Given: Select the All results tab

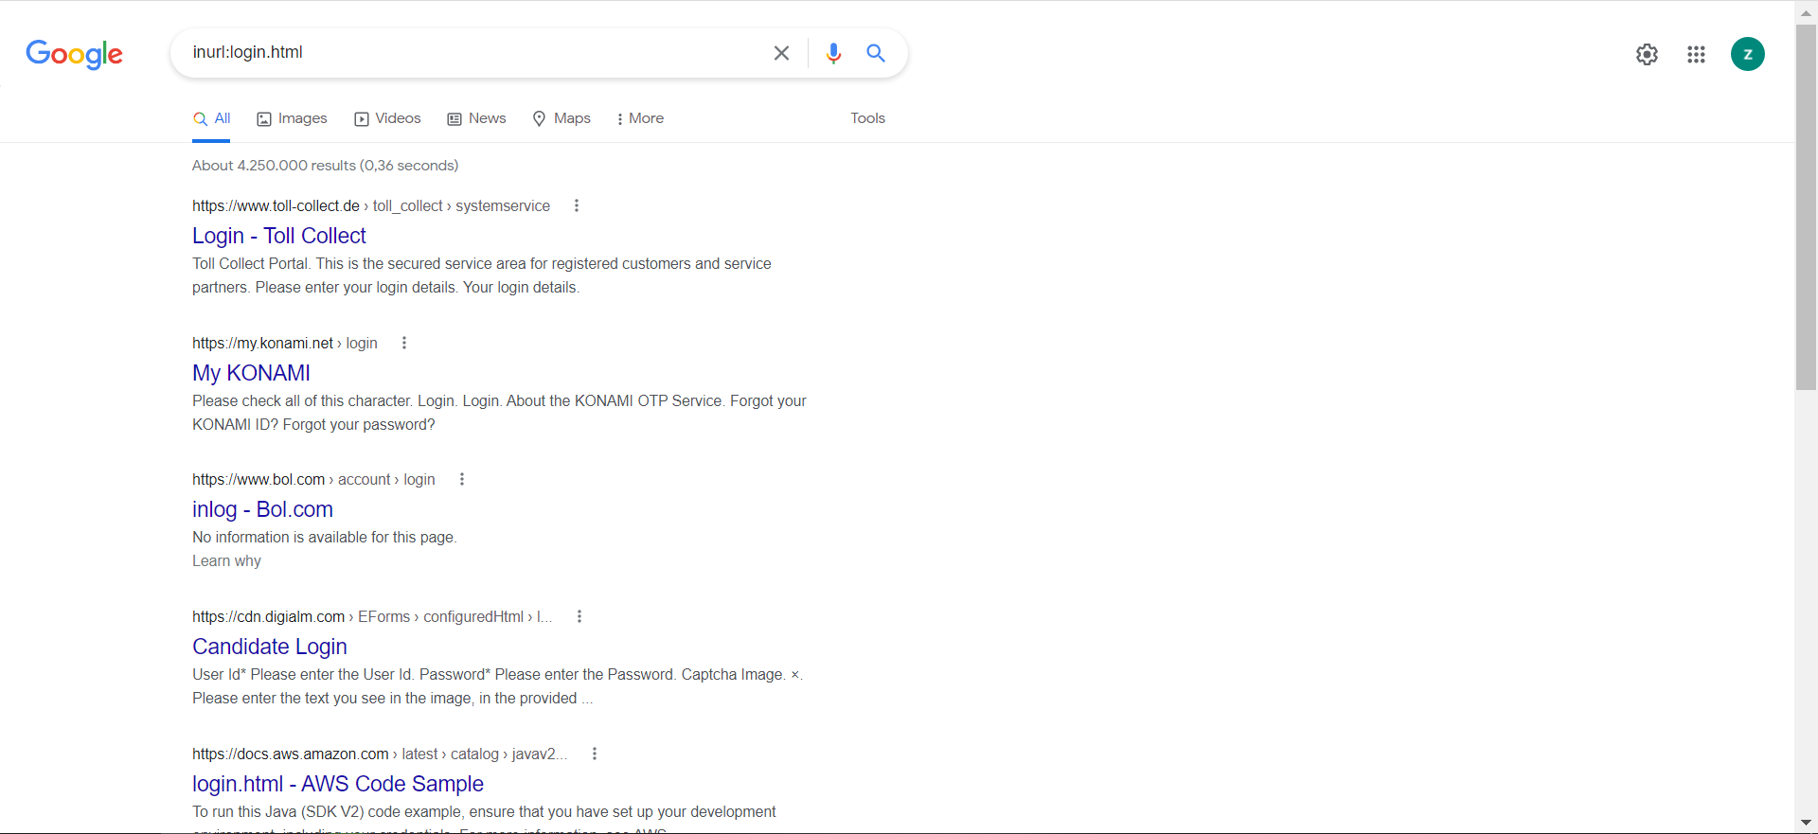Looking at the screenshot, I should tap(211, 119).
